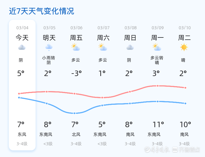Click today's 东风 wind direction label

pos(22,135)
